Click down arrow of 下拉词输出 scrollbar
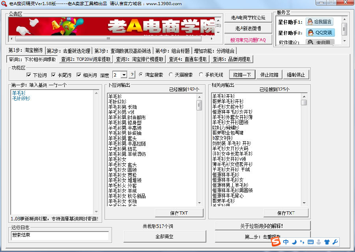The width and height of the screenshot is (355, 252). [x=199, y=203]
